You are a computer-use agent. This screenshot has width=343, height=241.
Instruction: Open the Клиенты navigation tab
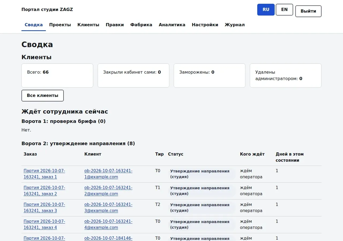[88, 25]
